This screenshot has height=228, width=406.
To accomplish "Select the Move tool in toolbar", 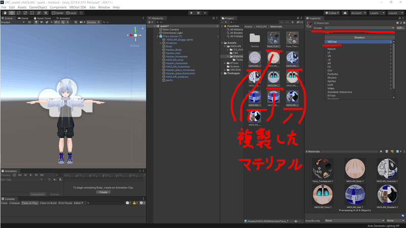I will [x=12, y=13].
